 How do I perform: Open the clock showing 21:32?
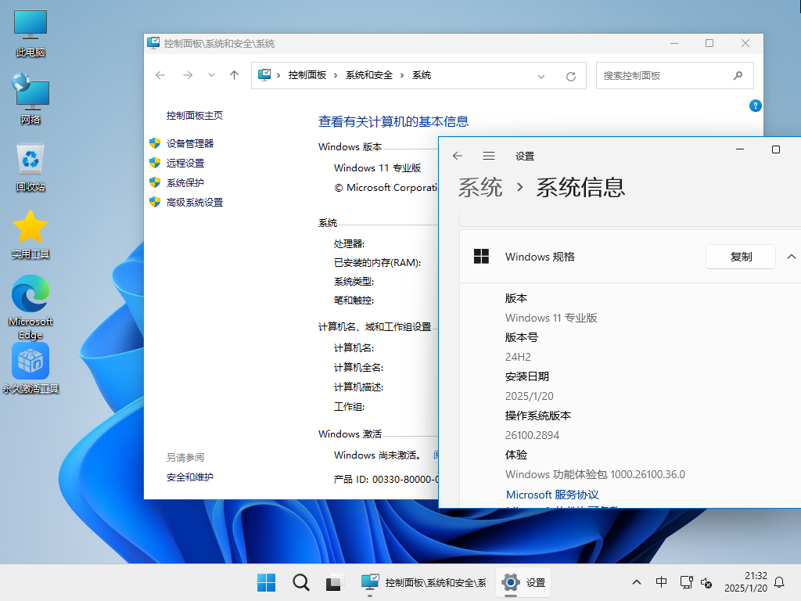(745, 582)
